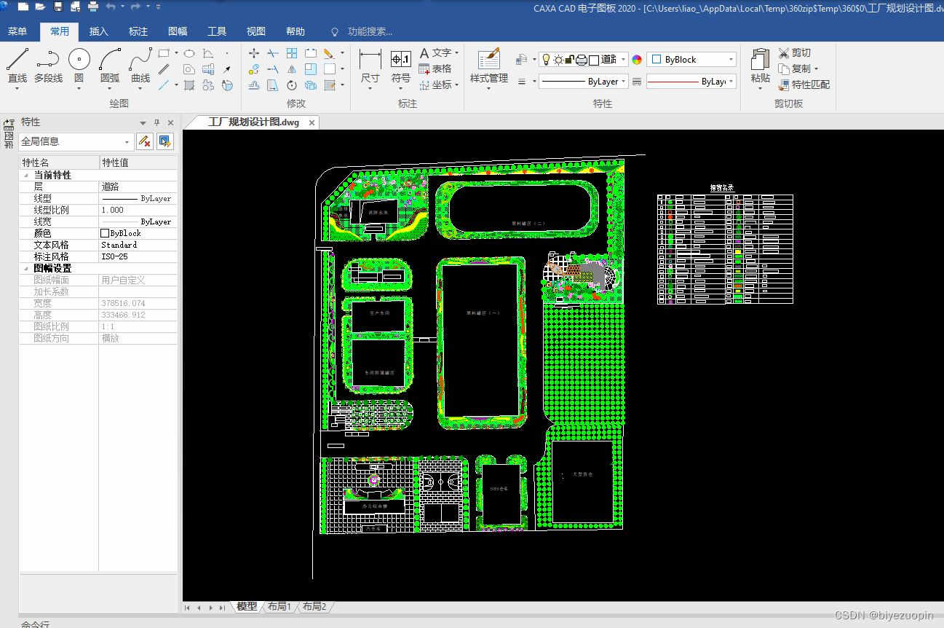Choose the rectangle drawing tool
Viewport: 944px width, 628px height.
tap(164, 53)
